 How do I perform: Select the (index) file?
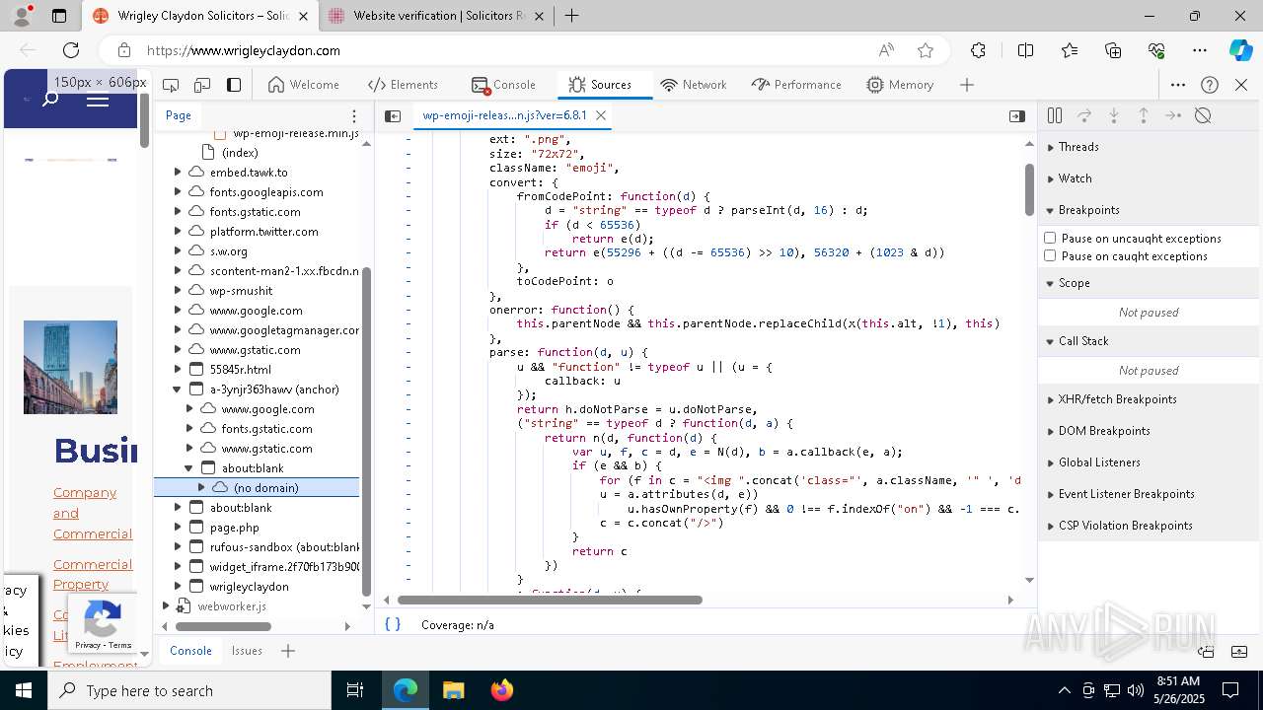pyautogui.click(x=240, y=153)
